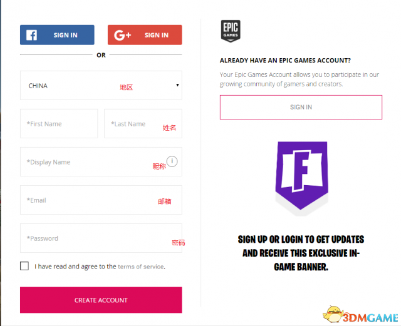Click the outlined SIGN IN button
The width and height of the screenshot is (401, 326).
(301, 107)
